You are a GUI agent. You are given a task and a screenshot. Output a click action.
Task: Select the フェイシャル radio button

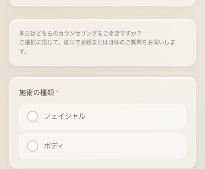33,117
